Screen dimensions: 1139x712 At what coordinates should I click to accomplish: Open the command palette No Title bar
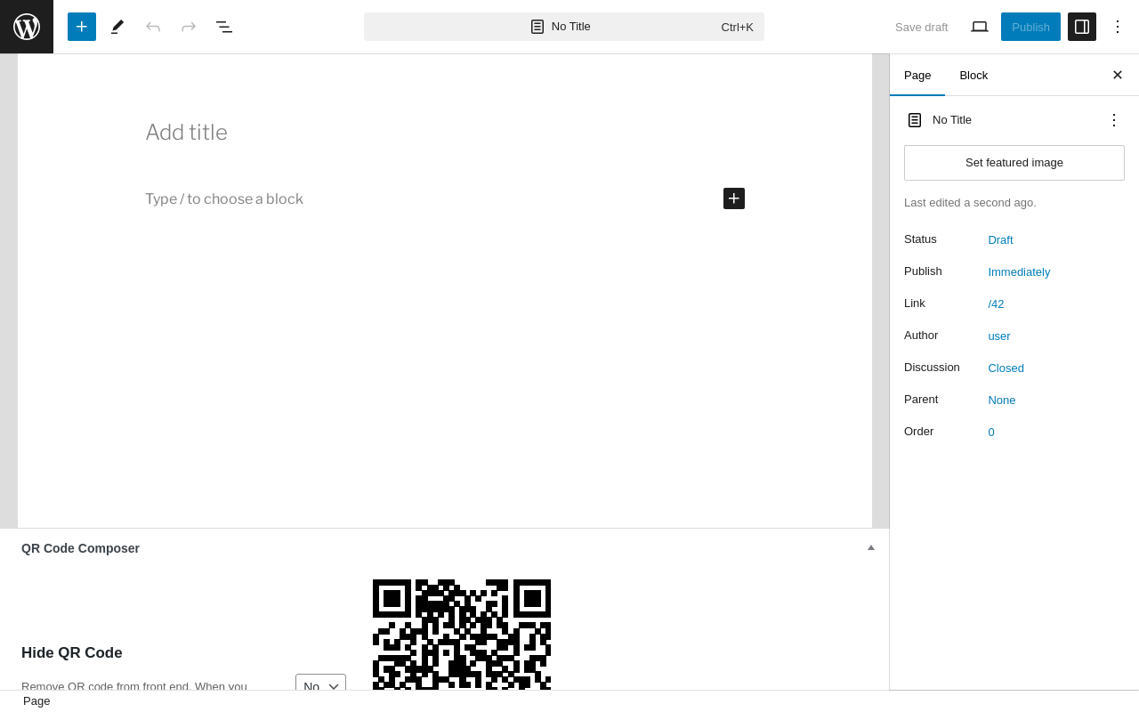click(x=564, y=27)
